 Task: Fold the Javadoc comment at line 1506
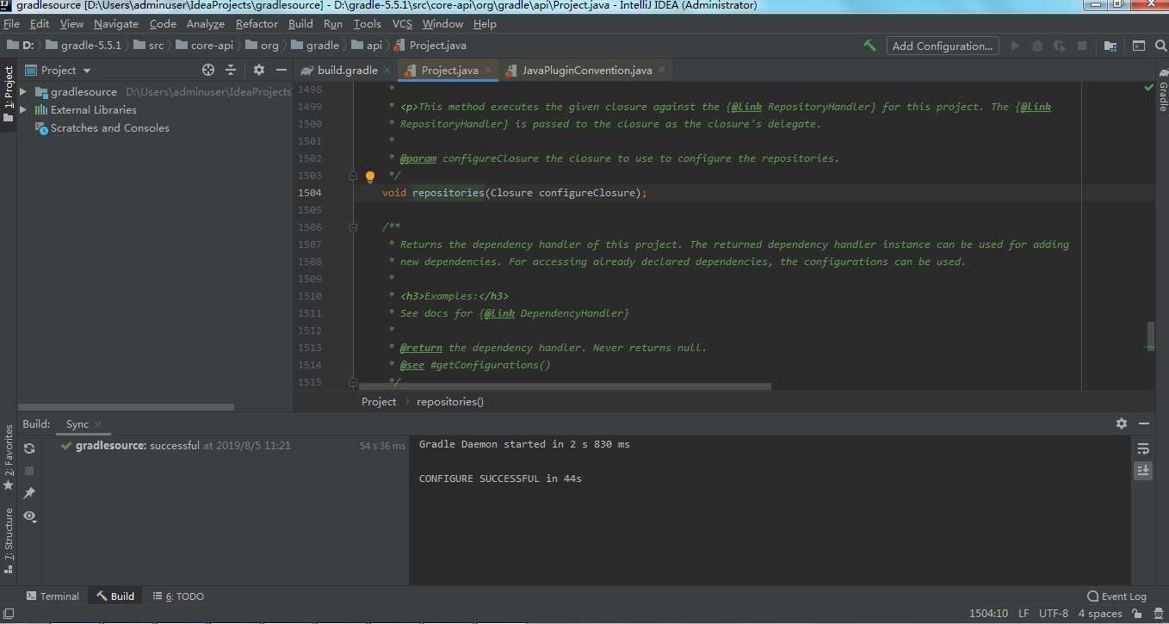[353, 227]
